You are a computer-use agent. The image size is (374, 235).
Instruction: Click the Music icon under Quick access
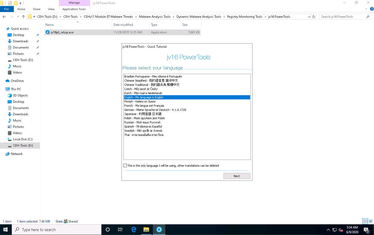tap(10, 66)
